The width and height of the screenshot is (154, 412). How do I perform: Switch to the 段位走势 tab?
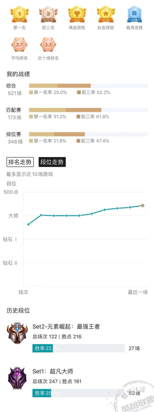[52, 162]
